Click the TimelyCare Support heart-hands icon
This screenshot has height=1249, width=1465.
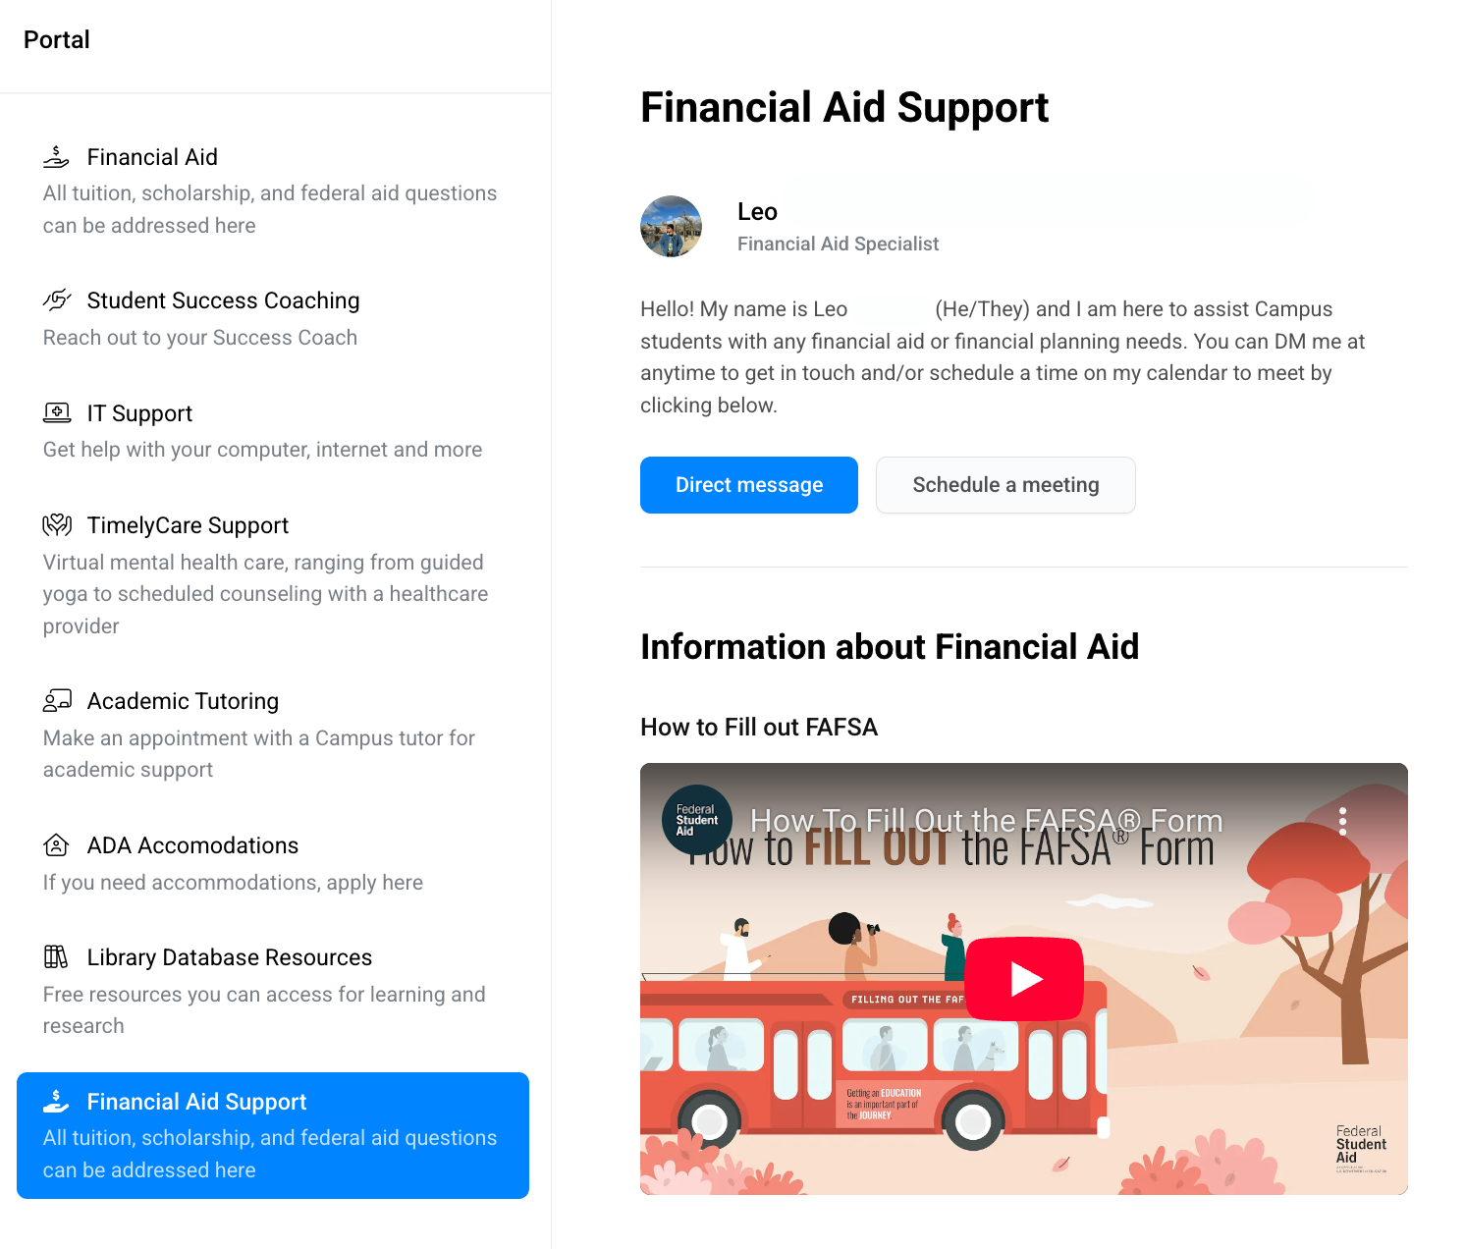[57, 524]
